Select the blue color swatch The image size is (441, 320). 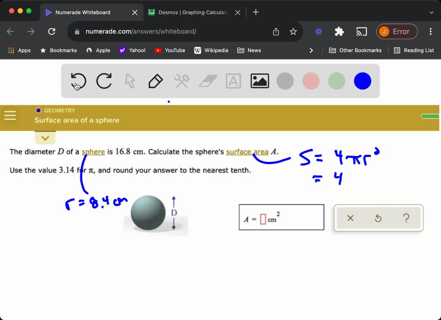[x=362, y=81]
